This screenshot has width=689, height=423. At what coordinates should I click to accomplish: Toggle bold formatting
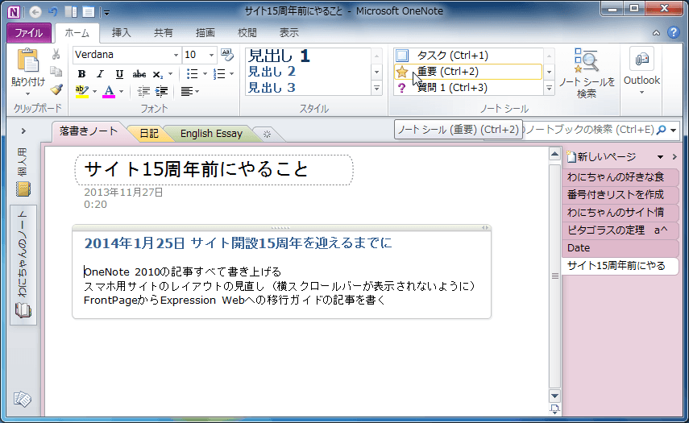[x=81, y=74]
